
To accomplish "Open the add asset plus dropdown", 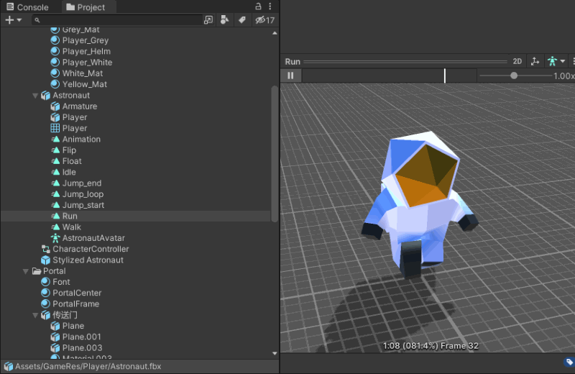I will [14, 20].
